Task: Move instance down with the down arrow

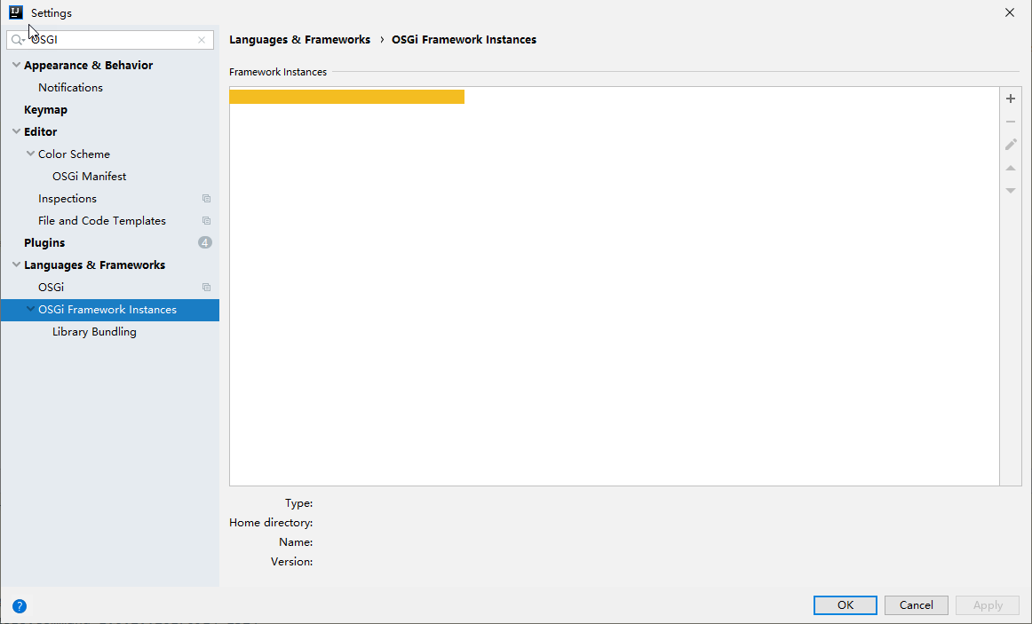Action: point(1011,191)
